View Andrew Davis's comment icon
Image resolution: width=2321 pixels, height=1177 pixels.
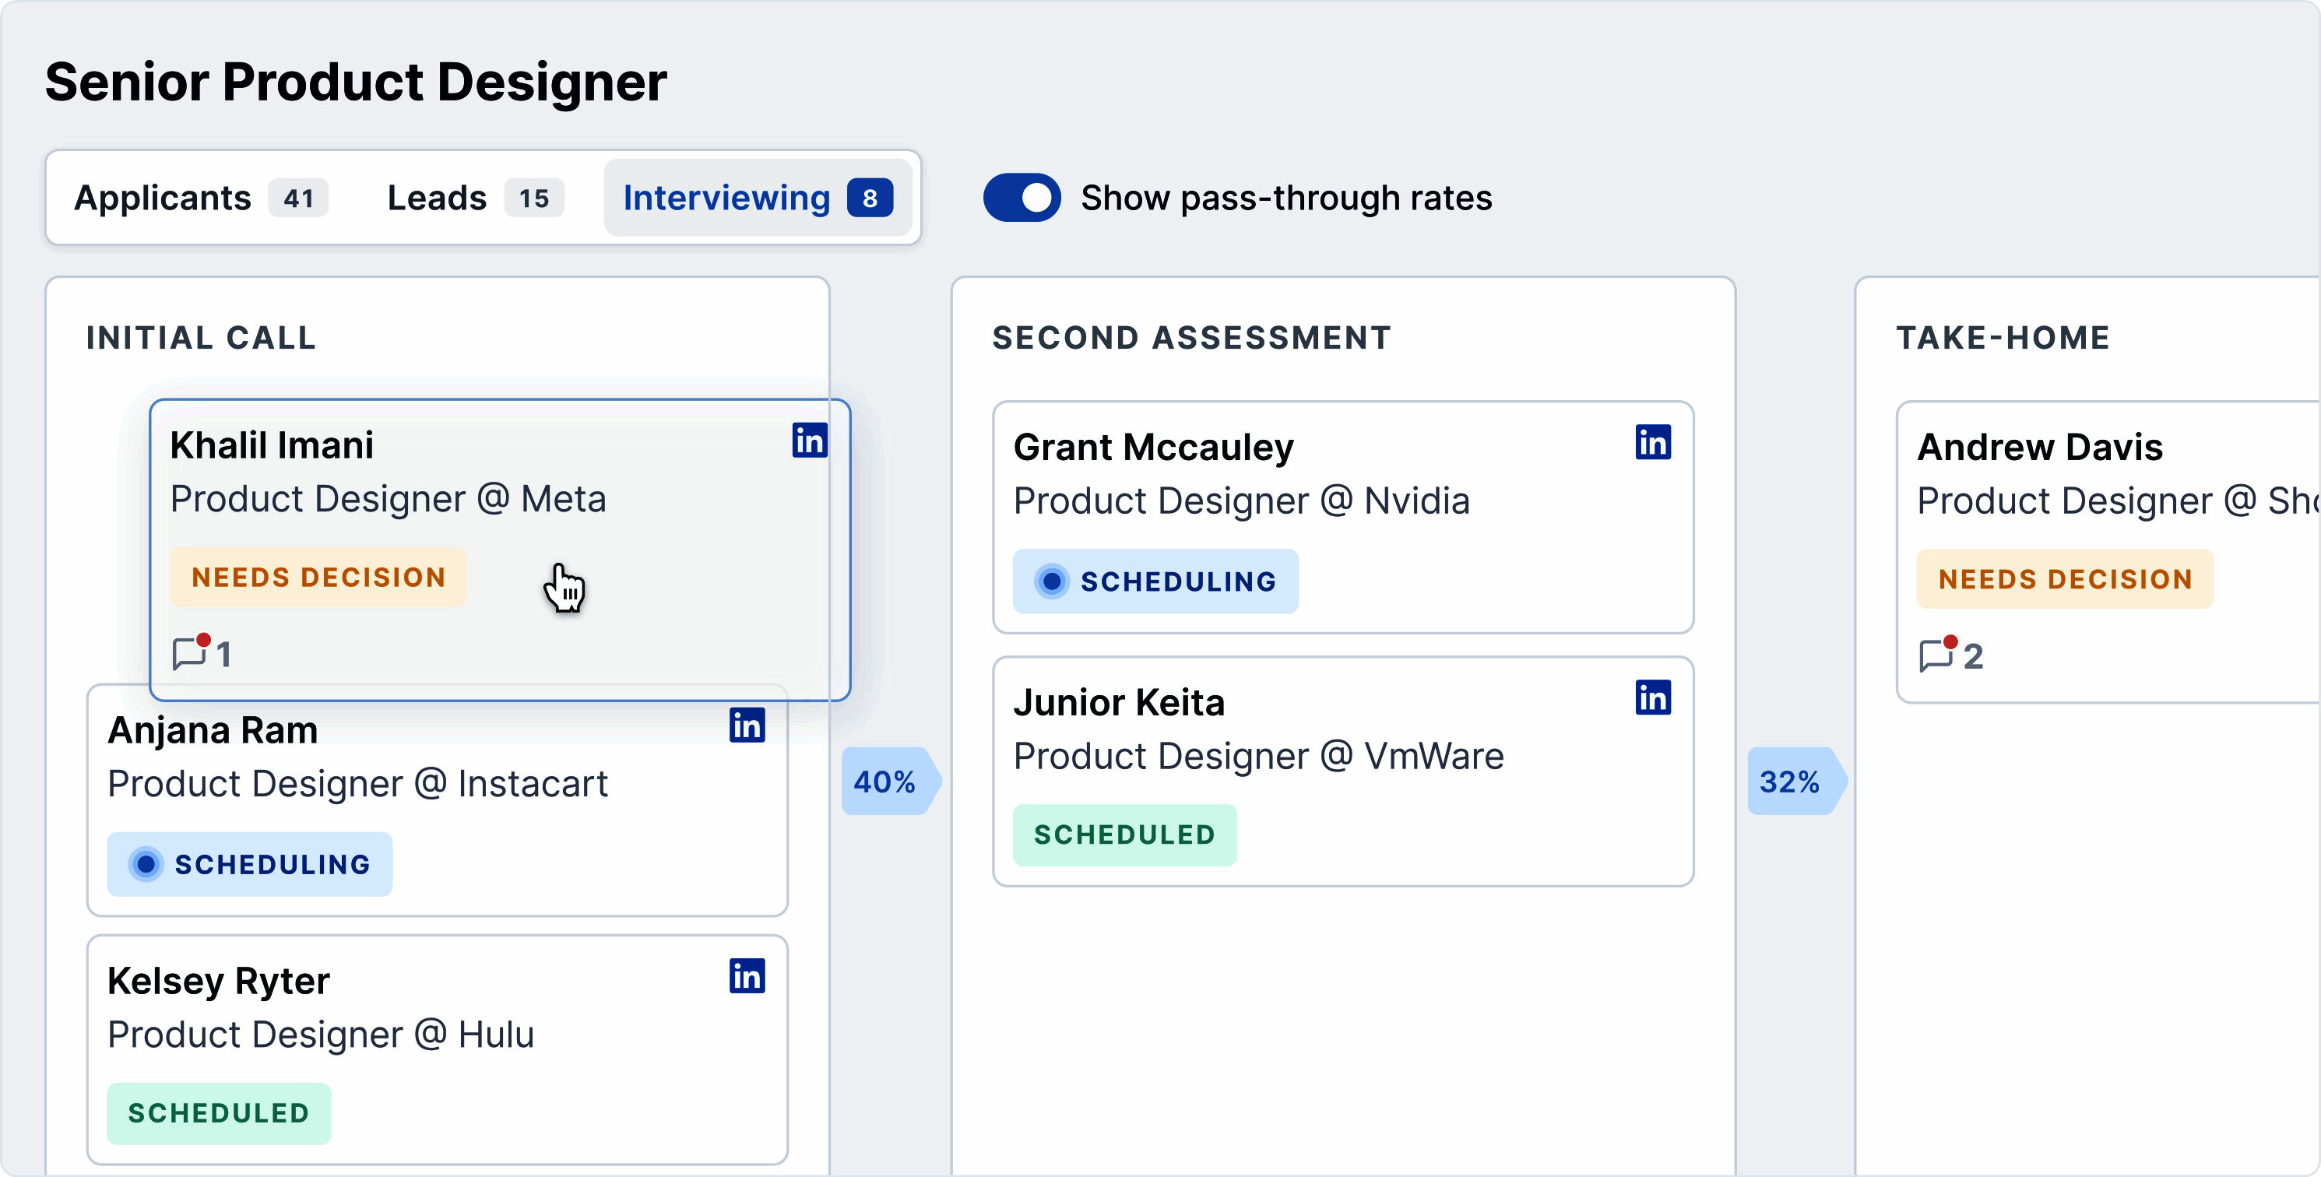click(1936, 655)
